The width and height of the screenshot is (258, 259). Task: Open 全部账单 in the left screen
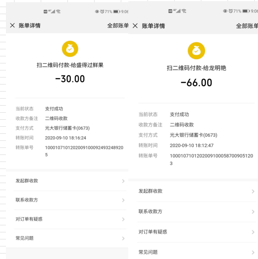pyautogui.click(x=118, y=26)
